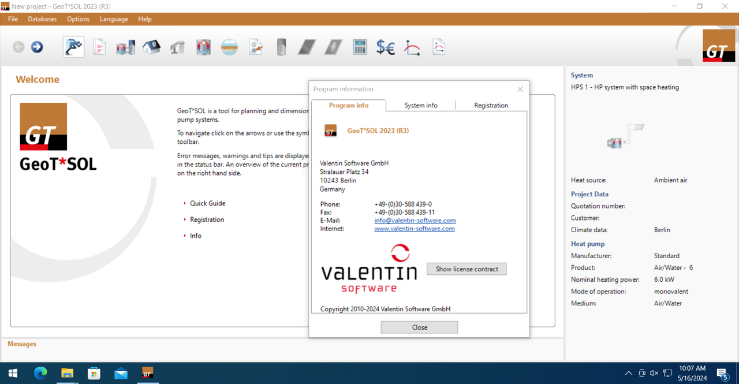Image resolution: width=739 pixels, height=384 pixels.
Task: Click the document with arrow icon
Action: coord(256,47)
